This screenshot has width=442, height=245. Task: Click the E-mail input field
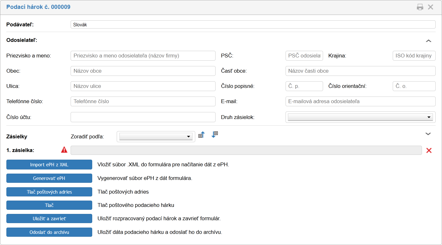[360, 102]
